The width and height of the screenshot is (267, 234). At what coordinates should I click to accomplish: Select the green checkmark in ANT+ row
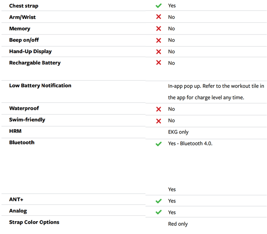tap(158, 201)
